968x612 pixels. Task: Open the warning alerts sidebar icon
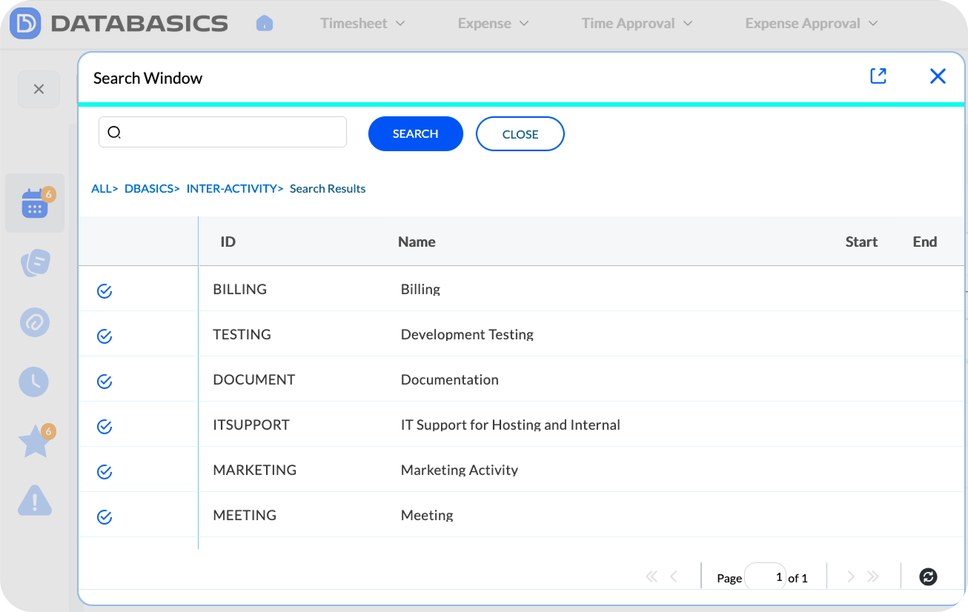click(35, 500)
